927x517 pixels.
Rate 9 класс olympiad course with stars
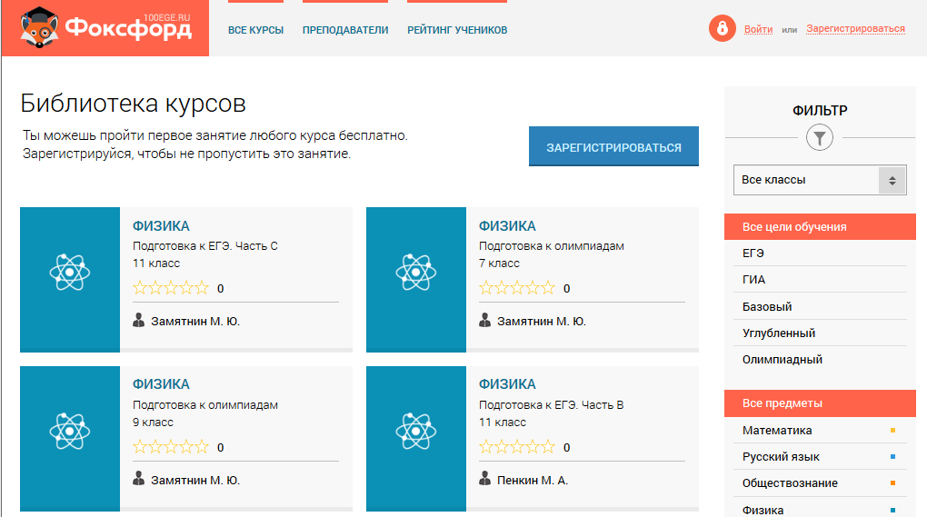tap(171, 447)
